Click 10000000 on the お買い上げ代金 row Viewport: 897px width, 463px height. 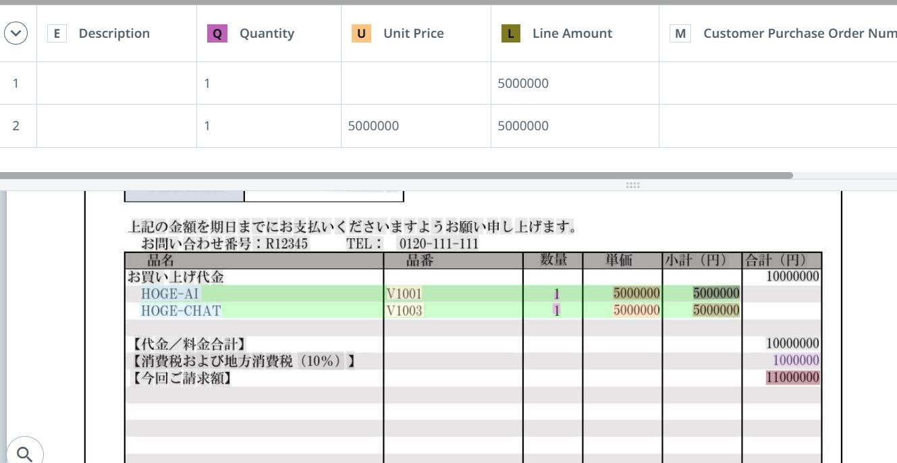[x=793, y=276]
